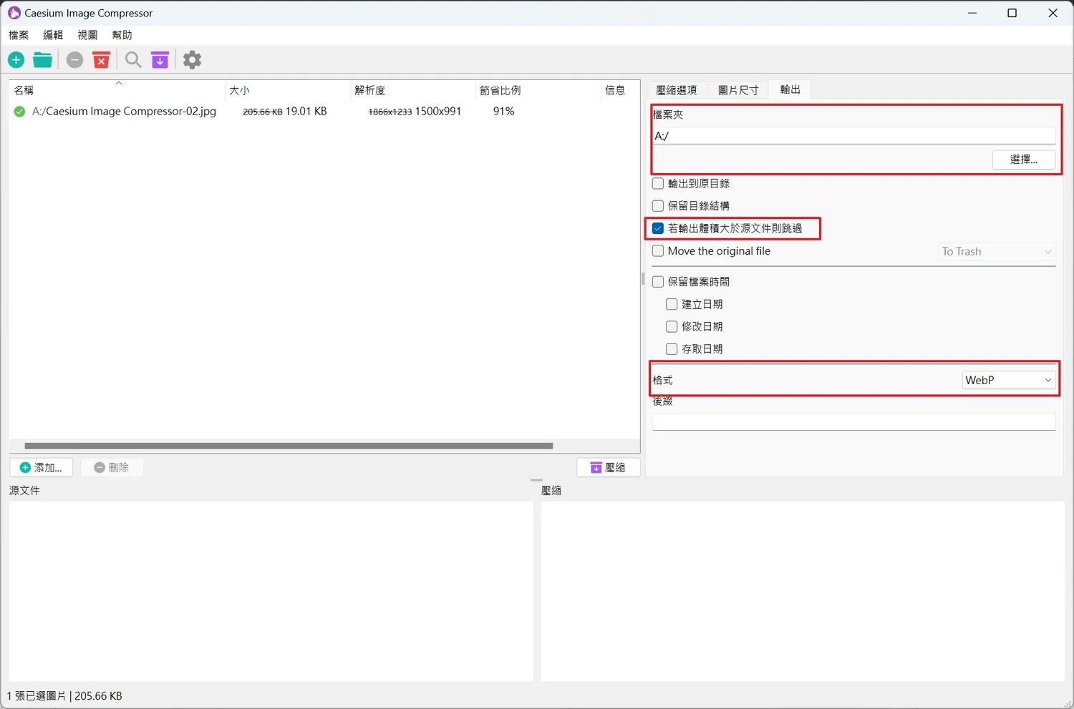The image size is (1074, 709).
Task: Click the magnifier preview toolbar icon
Action: (133, 60)
